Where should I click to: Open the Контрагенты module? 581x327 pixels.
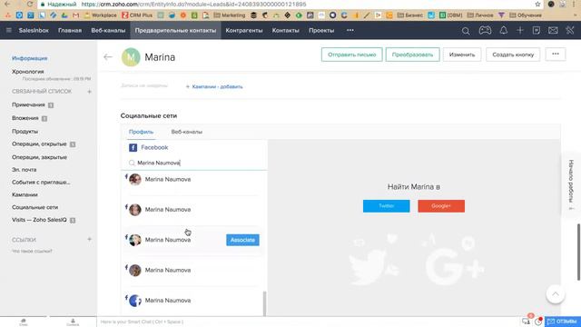pyautogui.click(x=244, y=30)
